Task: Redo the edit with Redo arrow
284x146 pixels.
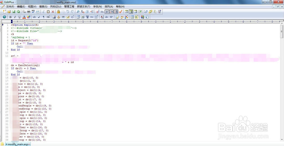Action: 72,12
